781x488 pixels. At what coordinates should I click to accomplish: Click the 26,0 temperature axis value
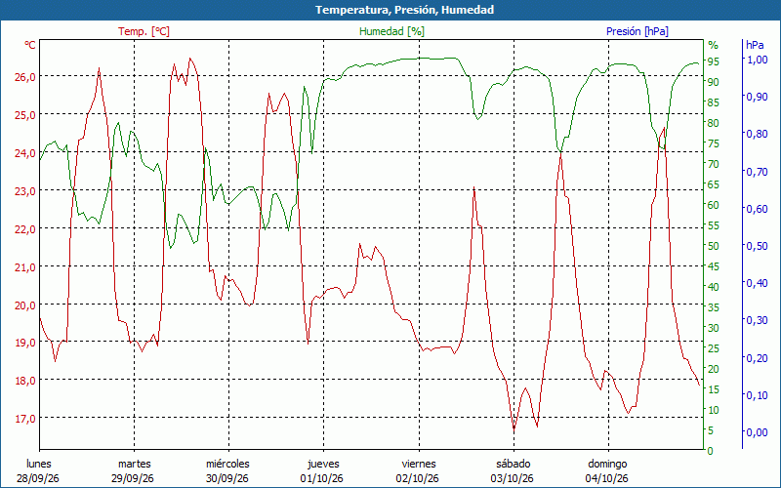tap(23, 77)
